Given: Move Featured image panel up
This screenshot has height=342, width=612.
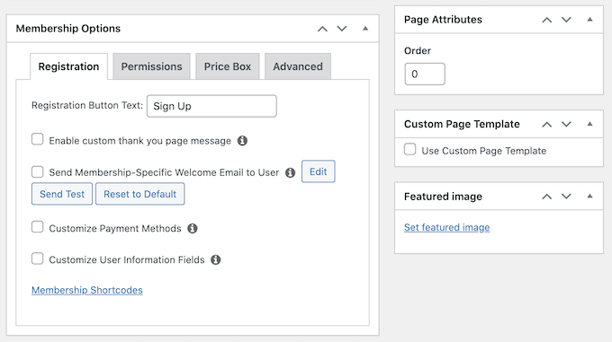Looking at the screenshot, I should (x=547, y=197).
